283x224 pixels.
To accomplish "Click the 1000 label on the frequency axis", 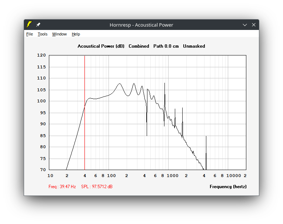I will tap(173, 176).
